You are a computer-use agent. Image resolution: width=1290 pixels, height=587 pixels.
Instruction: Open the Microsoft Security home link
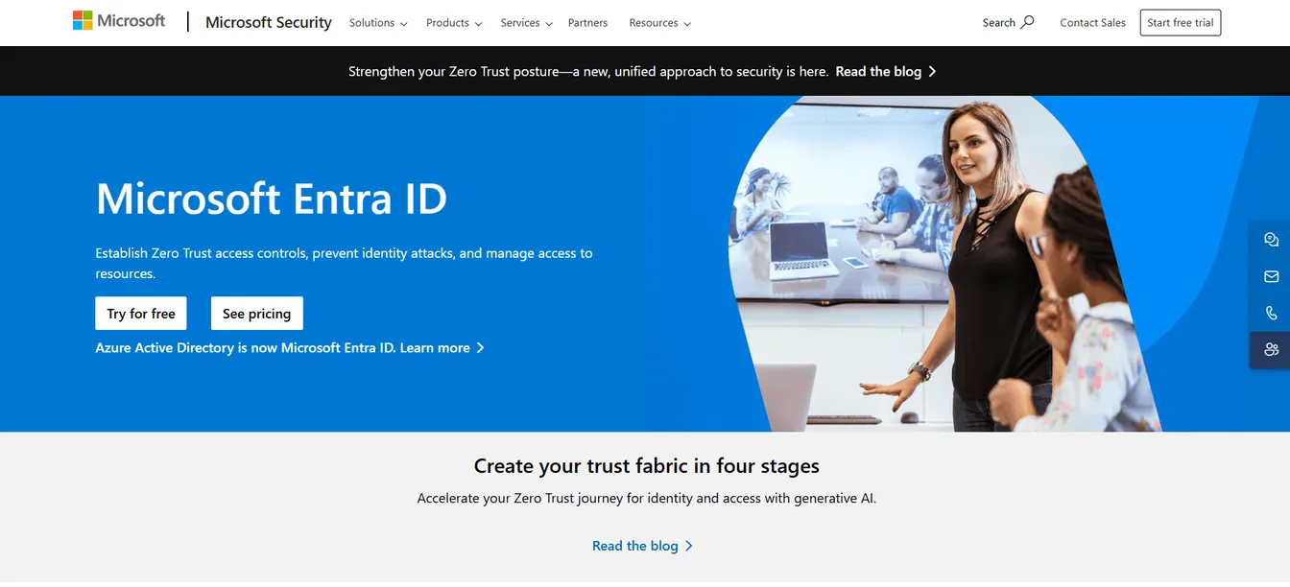[x=269, y=22]
